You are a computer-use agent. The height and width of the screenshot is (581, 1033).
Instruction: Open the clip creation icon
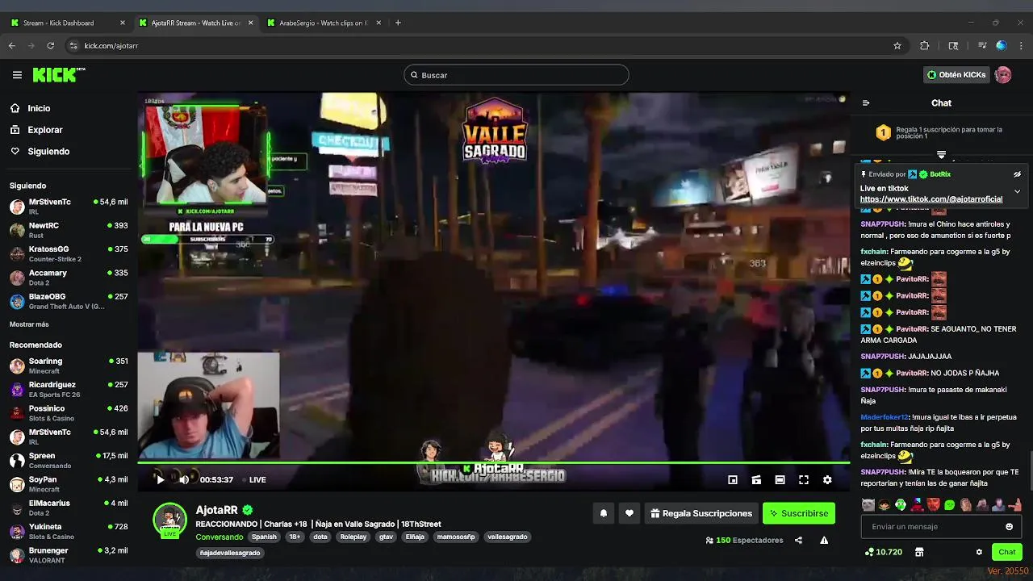coord(756,479)
